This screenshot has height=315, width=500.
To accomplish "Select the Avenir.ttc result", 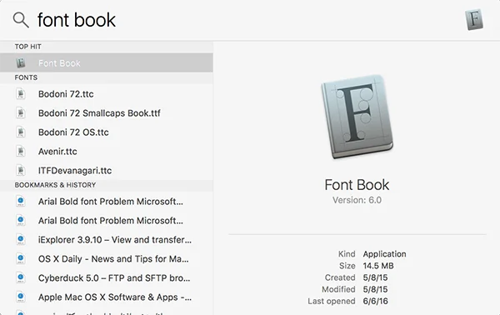I will tap(107, 152).
